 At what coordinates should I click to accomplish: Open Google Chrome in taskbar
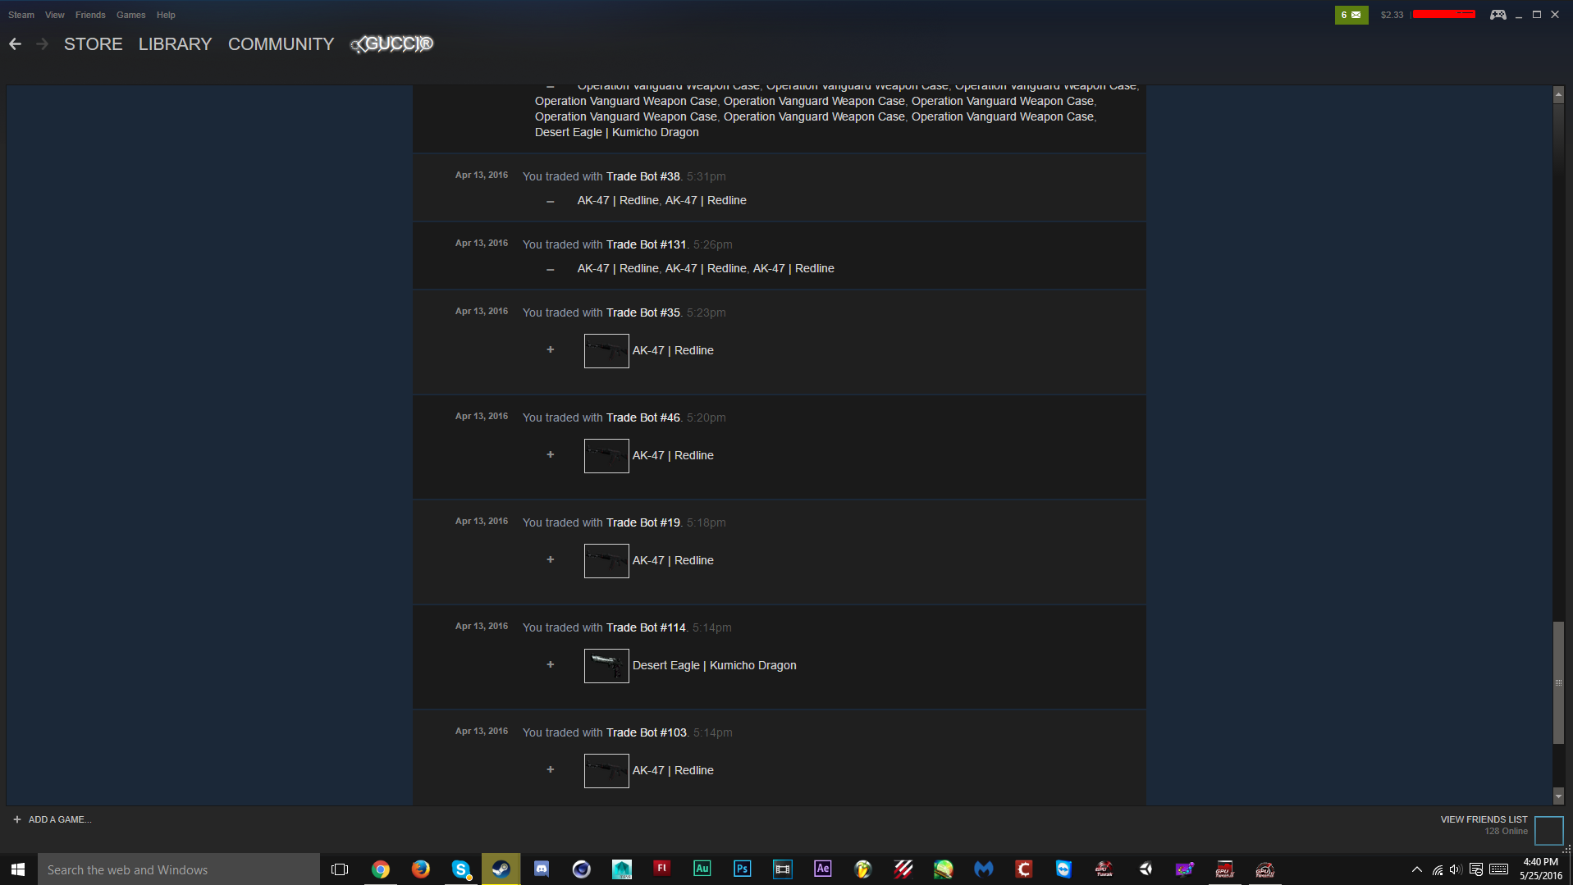click(380, 869)
